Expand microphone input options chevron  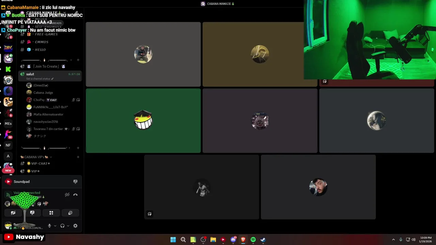pyautogui.click(x=55, y=226)
